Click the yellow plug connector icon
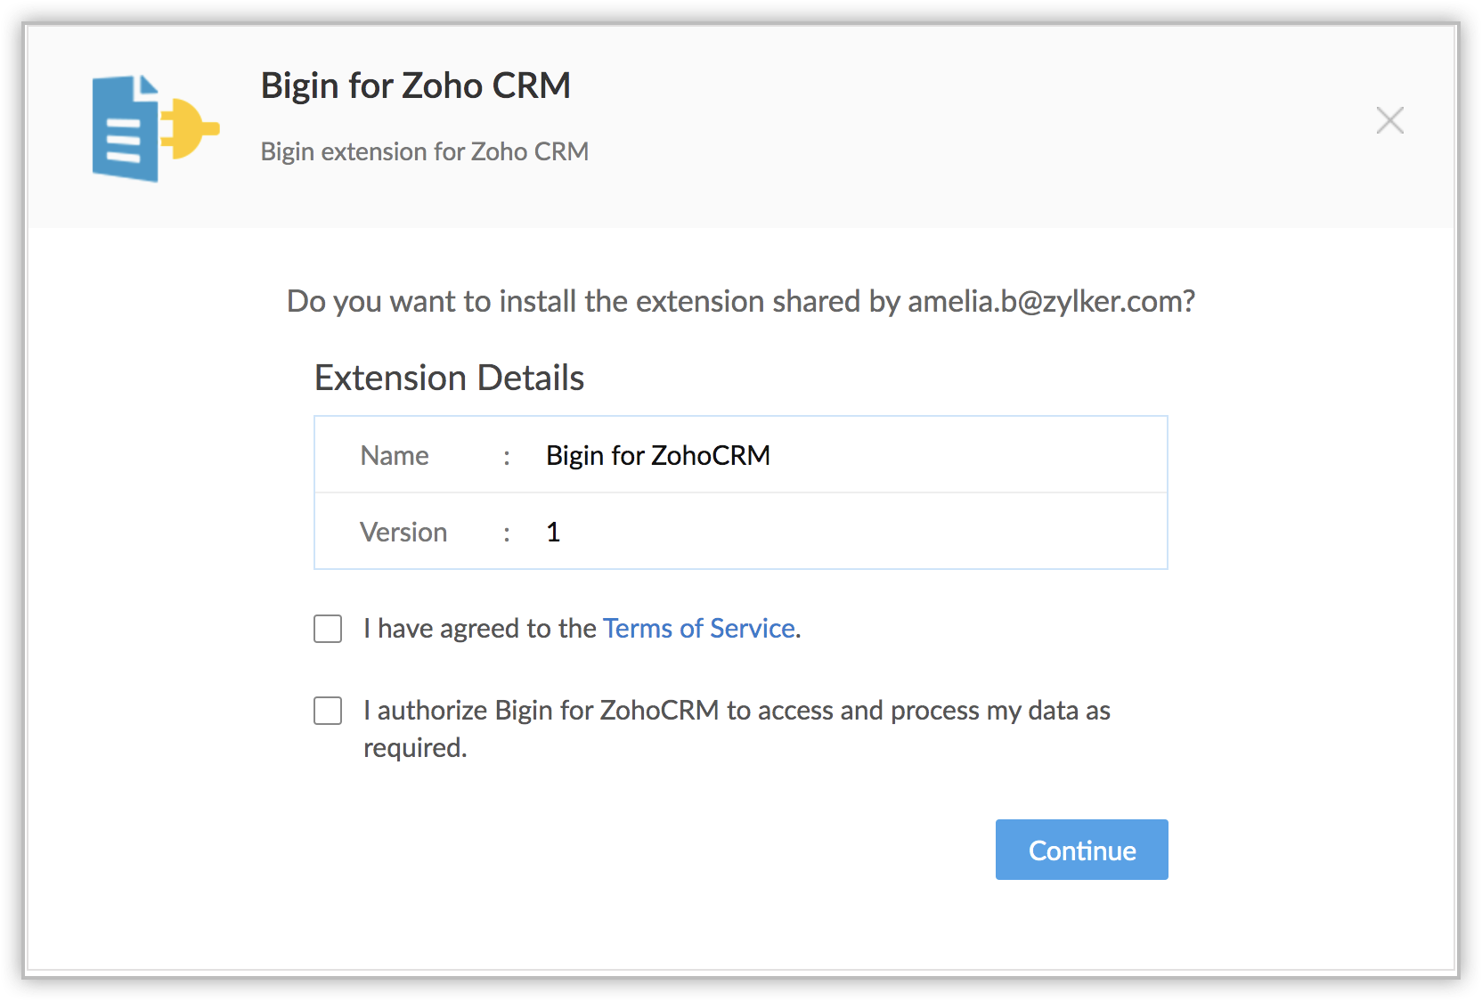The image size is (1482, 1001). point(190,128)
